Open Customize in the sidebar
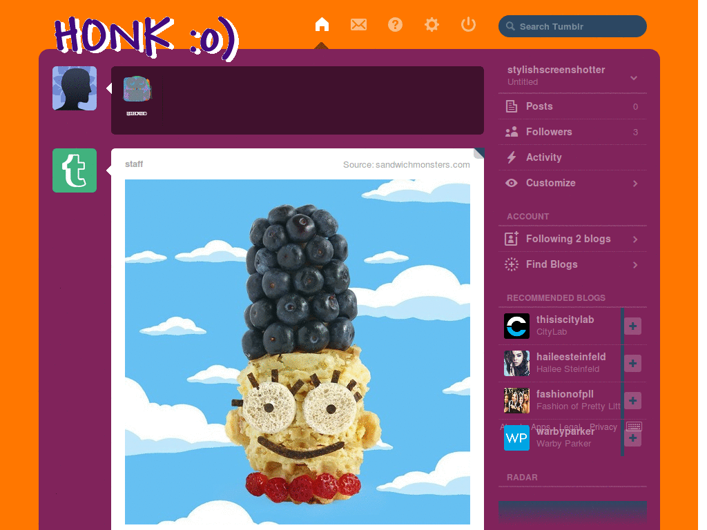The image size is (707, 530). (572, 183)
